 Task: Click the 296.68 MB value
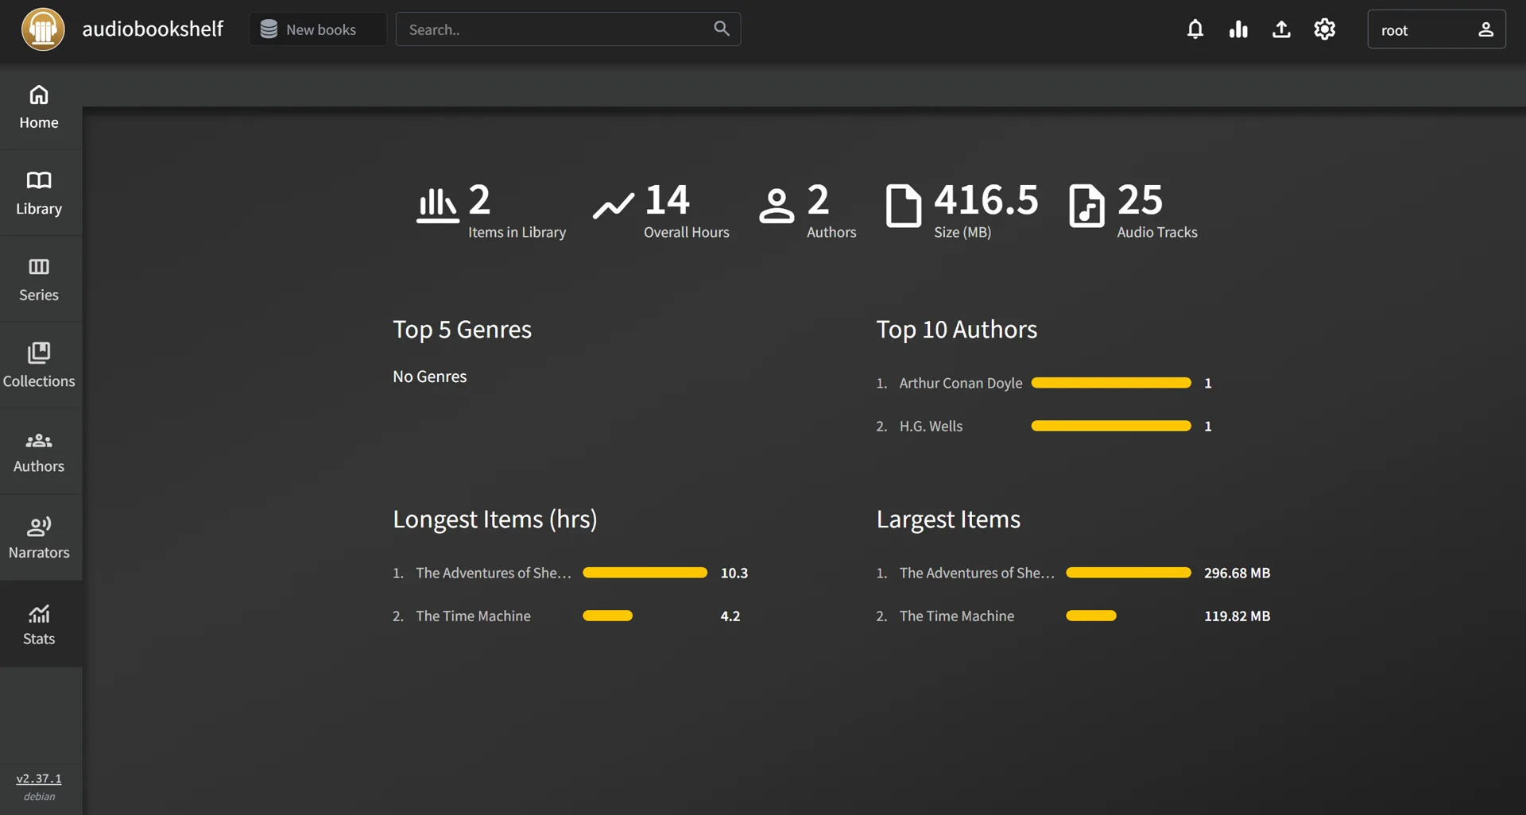[1237, 573]
